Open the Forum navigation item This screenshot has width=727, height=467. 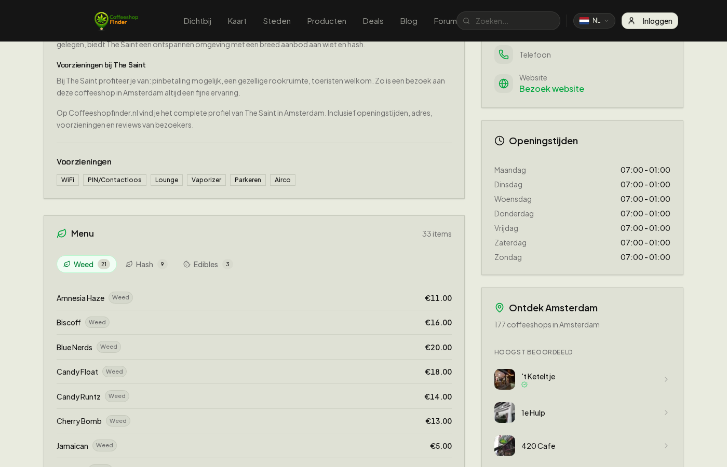click(445, 21)
